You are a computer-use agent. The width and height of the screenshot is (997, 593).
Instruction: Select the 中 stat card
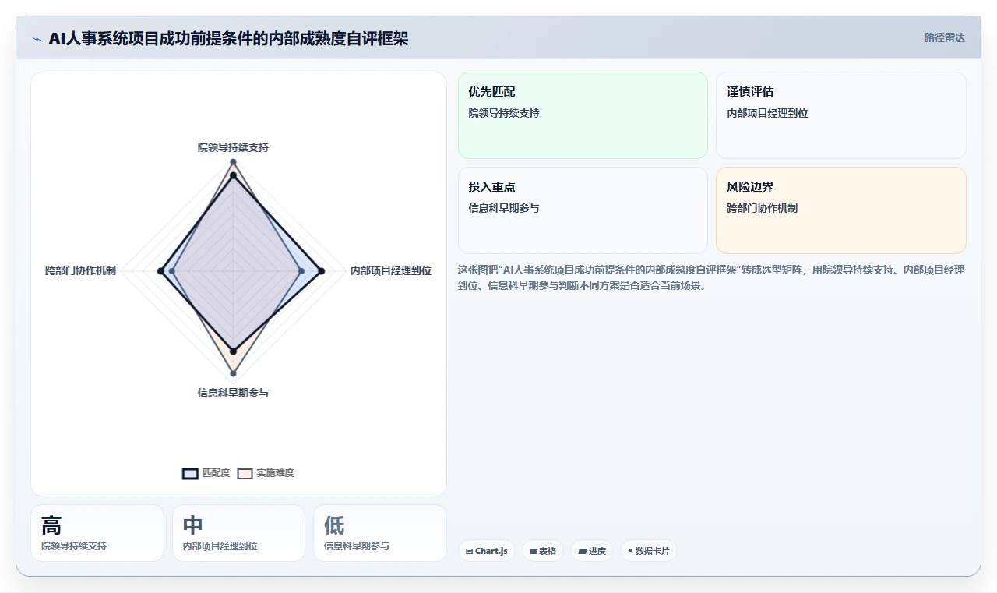pos(238,533)
